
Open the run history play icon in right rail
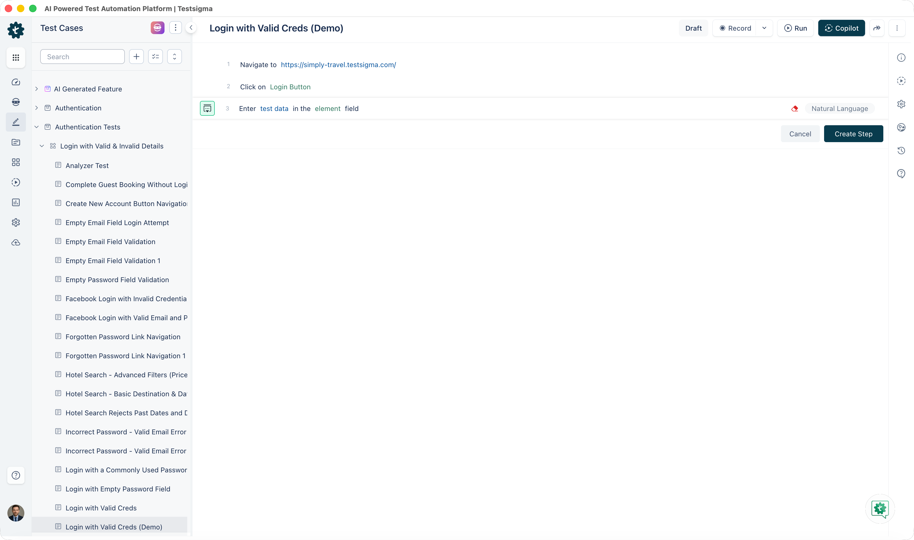901,81
